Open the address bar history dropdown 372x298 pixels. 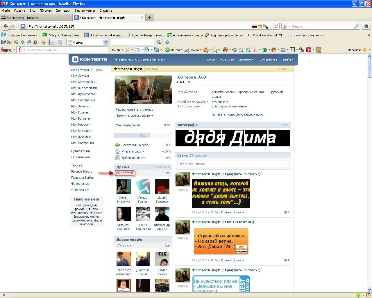271,26
